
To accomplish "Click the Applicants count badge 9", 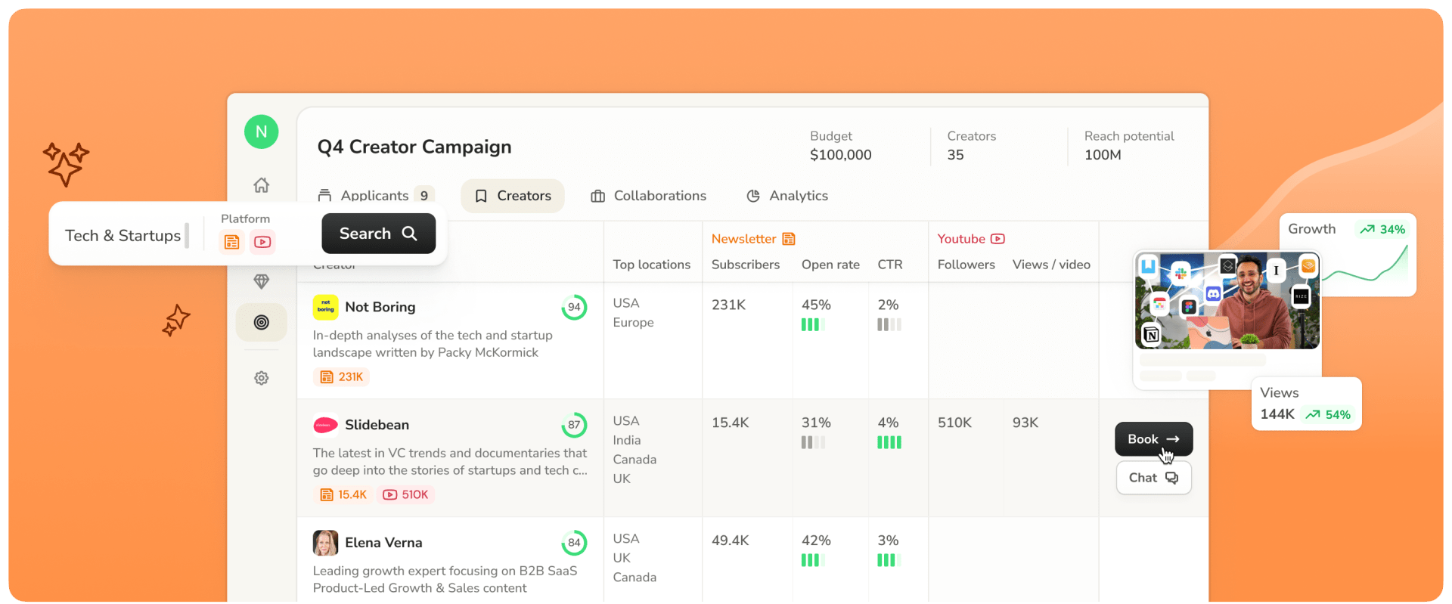I will (x=424, y=196).
